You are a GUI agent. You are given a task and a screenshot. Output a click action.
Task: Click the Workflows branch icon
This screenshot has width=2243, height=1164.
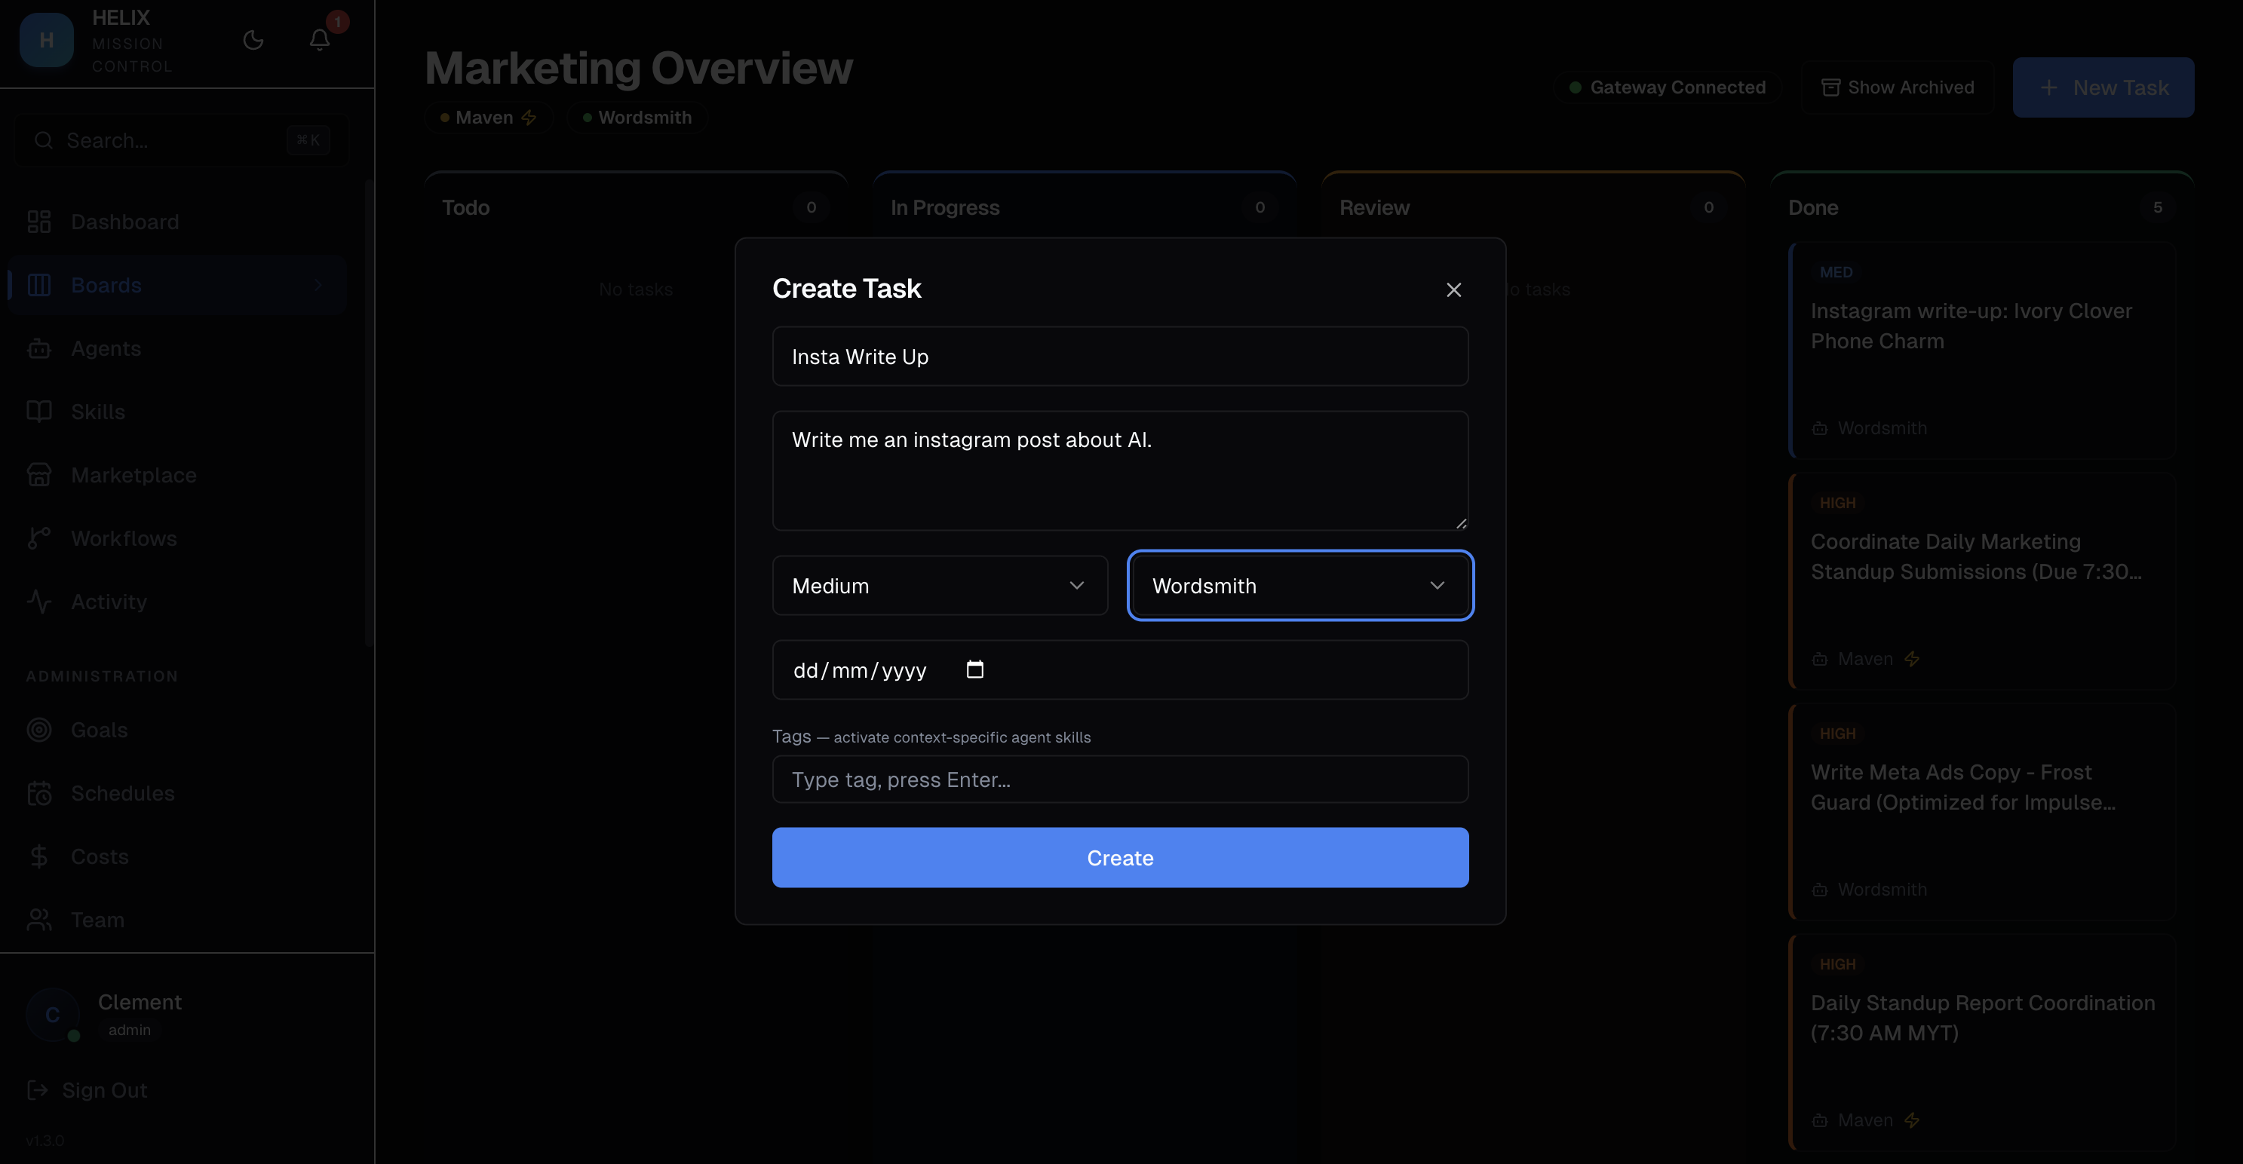click(x=39, y=538)
